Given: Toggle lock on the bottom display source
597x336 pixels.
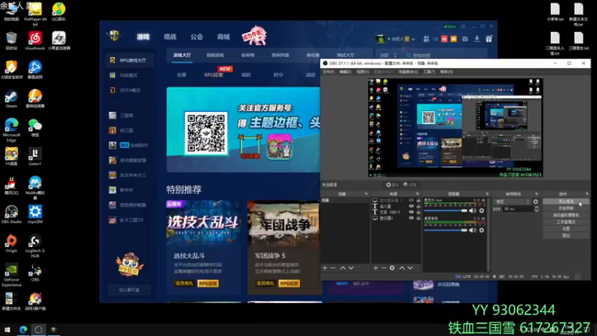Looking at the screenshot, I should (418, 218).
